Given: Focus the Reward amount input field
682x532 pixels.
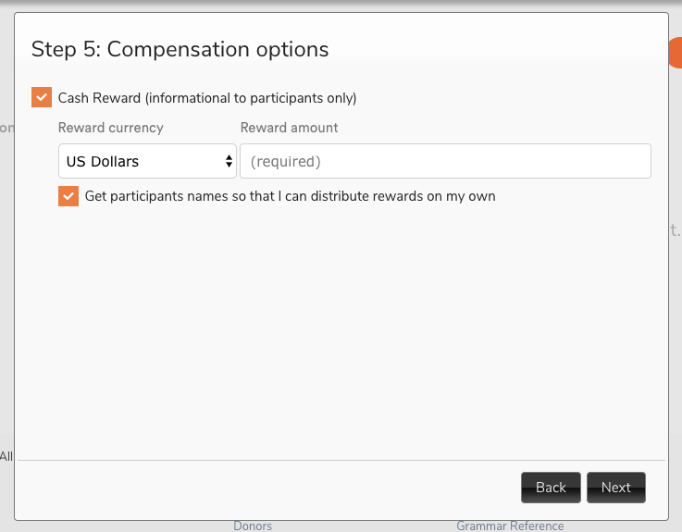Looking at the screenshot, I should pos(445,161).
